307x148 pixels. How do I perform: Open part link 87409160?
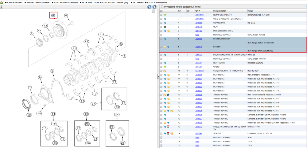199,71
